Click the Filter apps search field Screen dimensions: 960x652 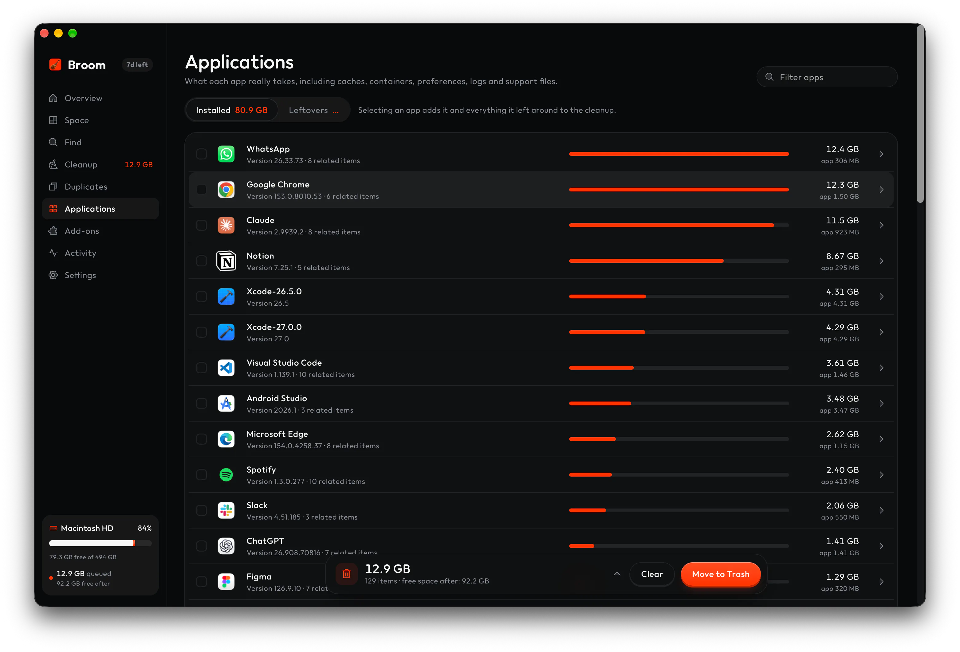pyautogui.click(x=827, y=77)
